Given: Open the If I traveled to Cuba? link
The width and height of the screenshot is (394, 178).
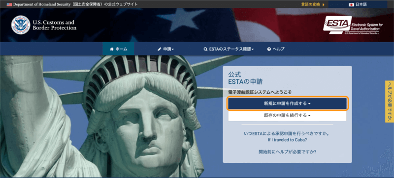Looking at the screenshot, I should [287, 140].
